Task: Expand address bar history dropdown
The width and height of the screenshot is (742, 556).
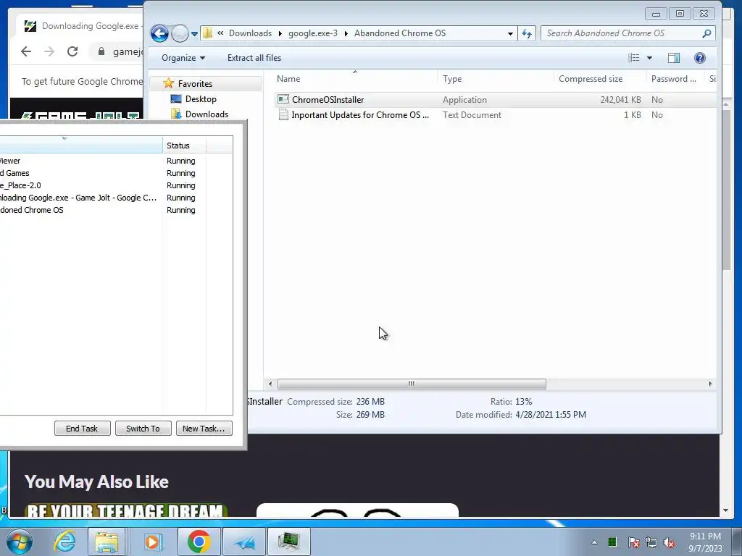Action: [x=510, y=33]
